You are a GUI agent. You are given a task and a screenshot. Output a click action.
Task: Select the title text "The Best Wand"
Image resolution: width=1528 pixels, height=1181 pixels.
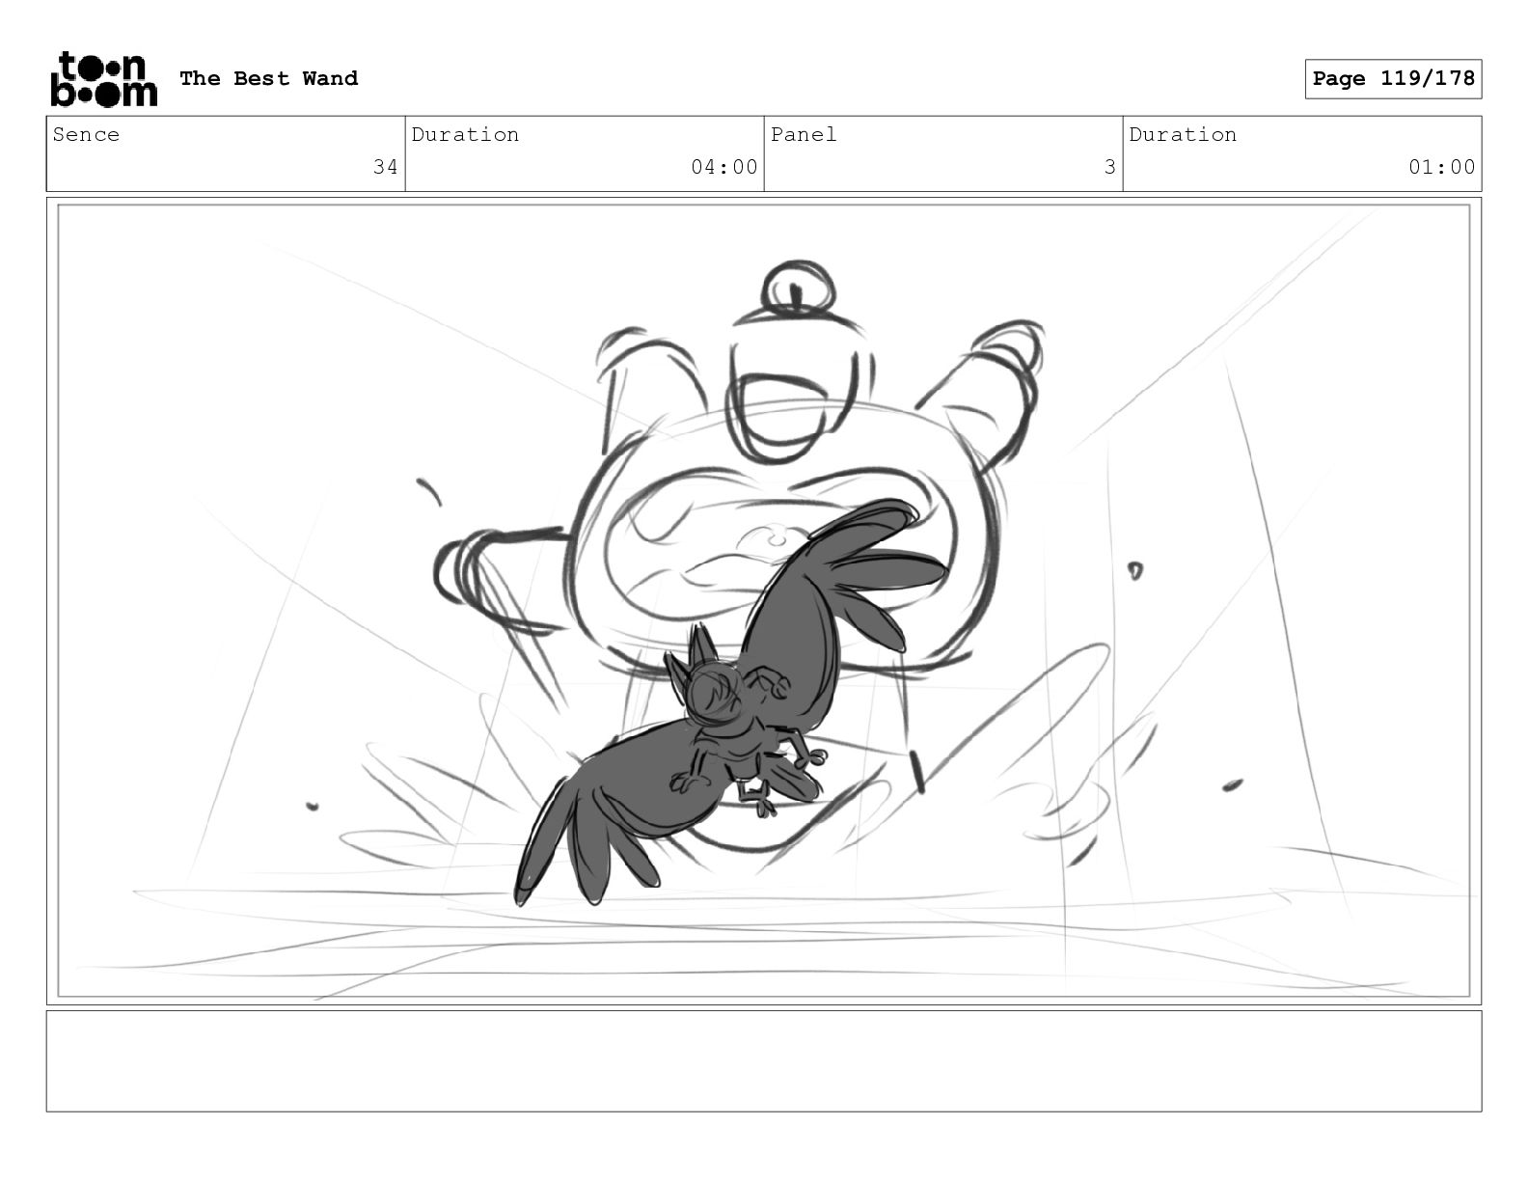[x=268, y=78]
